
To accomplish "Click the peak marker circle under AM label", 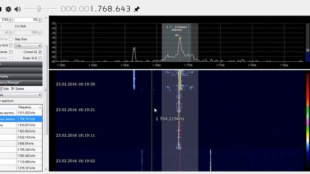I will tap(180, 38).
